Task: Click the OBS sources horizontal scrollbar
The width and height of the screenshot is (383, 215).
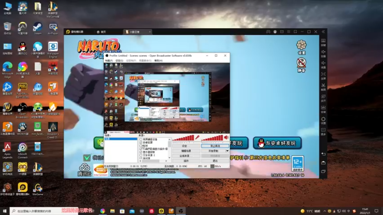Action: pyautogui.click(x=153, y=161)
